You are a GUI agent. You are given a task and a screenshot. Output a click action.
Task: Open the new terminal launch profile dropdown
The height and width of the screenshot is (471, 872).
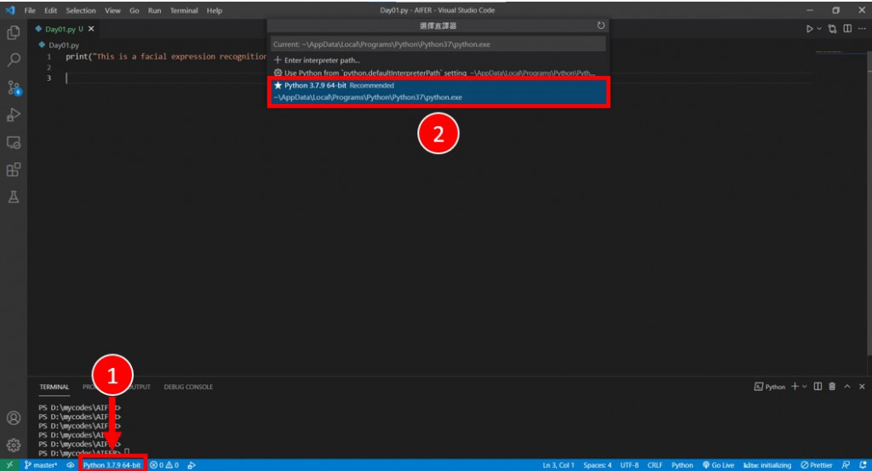pyautogui.click(x=804, y=387)
